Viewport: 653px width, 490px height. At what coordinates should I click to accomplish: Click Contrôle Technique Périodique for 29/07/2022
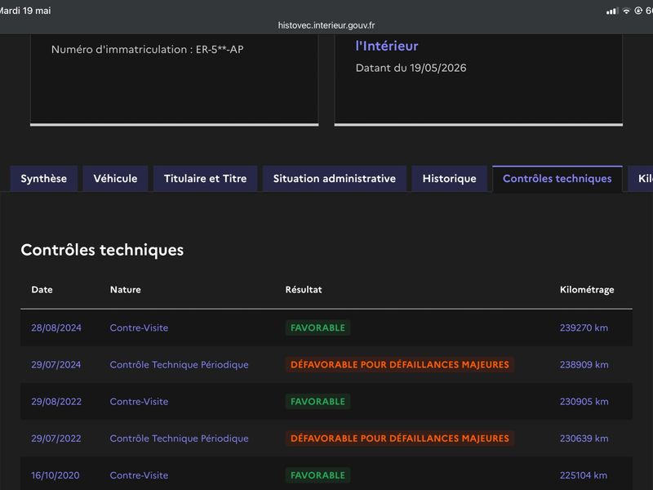(179, 439)
